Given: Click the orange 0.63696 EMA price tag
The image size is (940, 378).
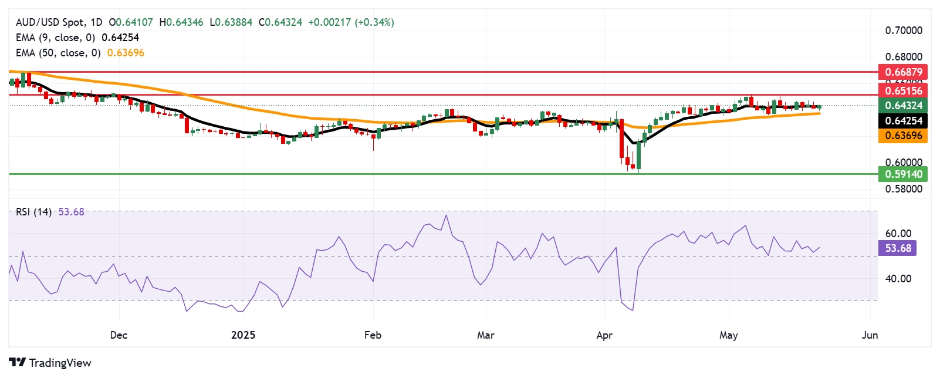Looking at the screenshot, I should click(903, 136).
